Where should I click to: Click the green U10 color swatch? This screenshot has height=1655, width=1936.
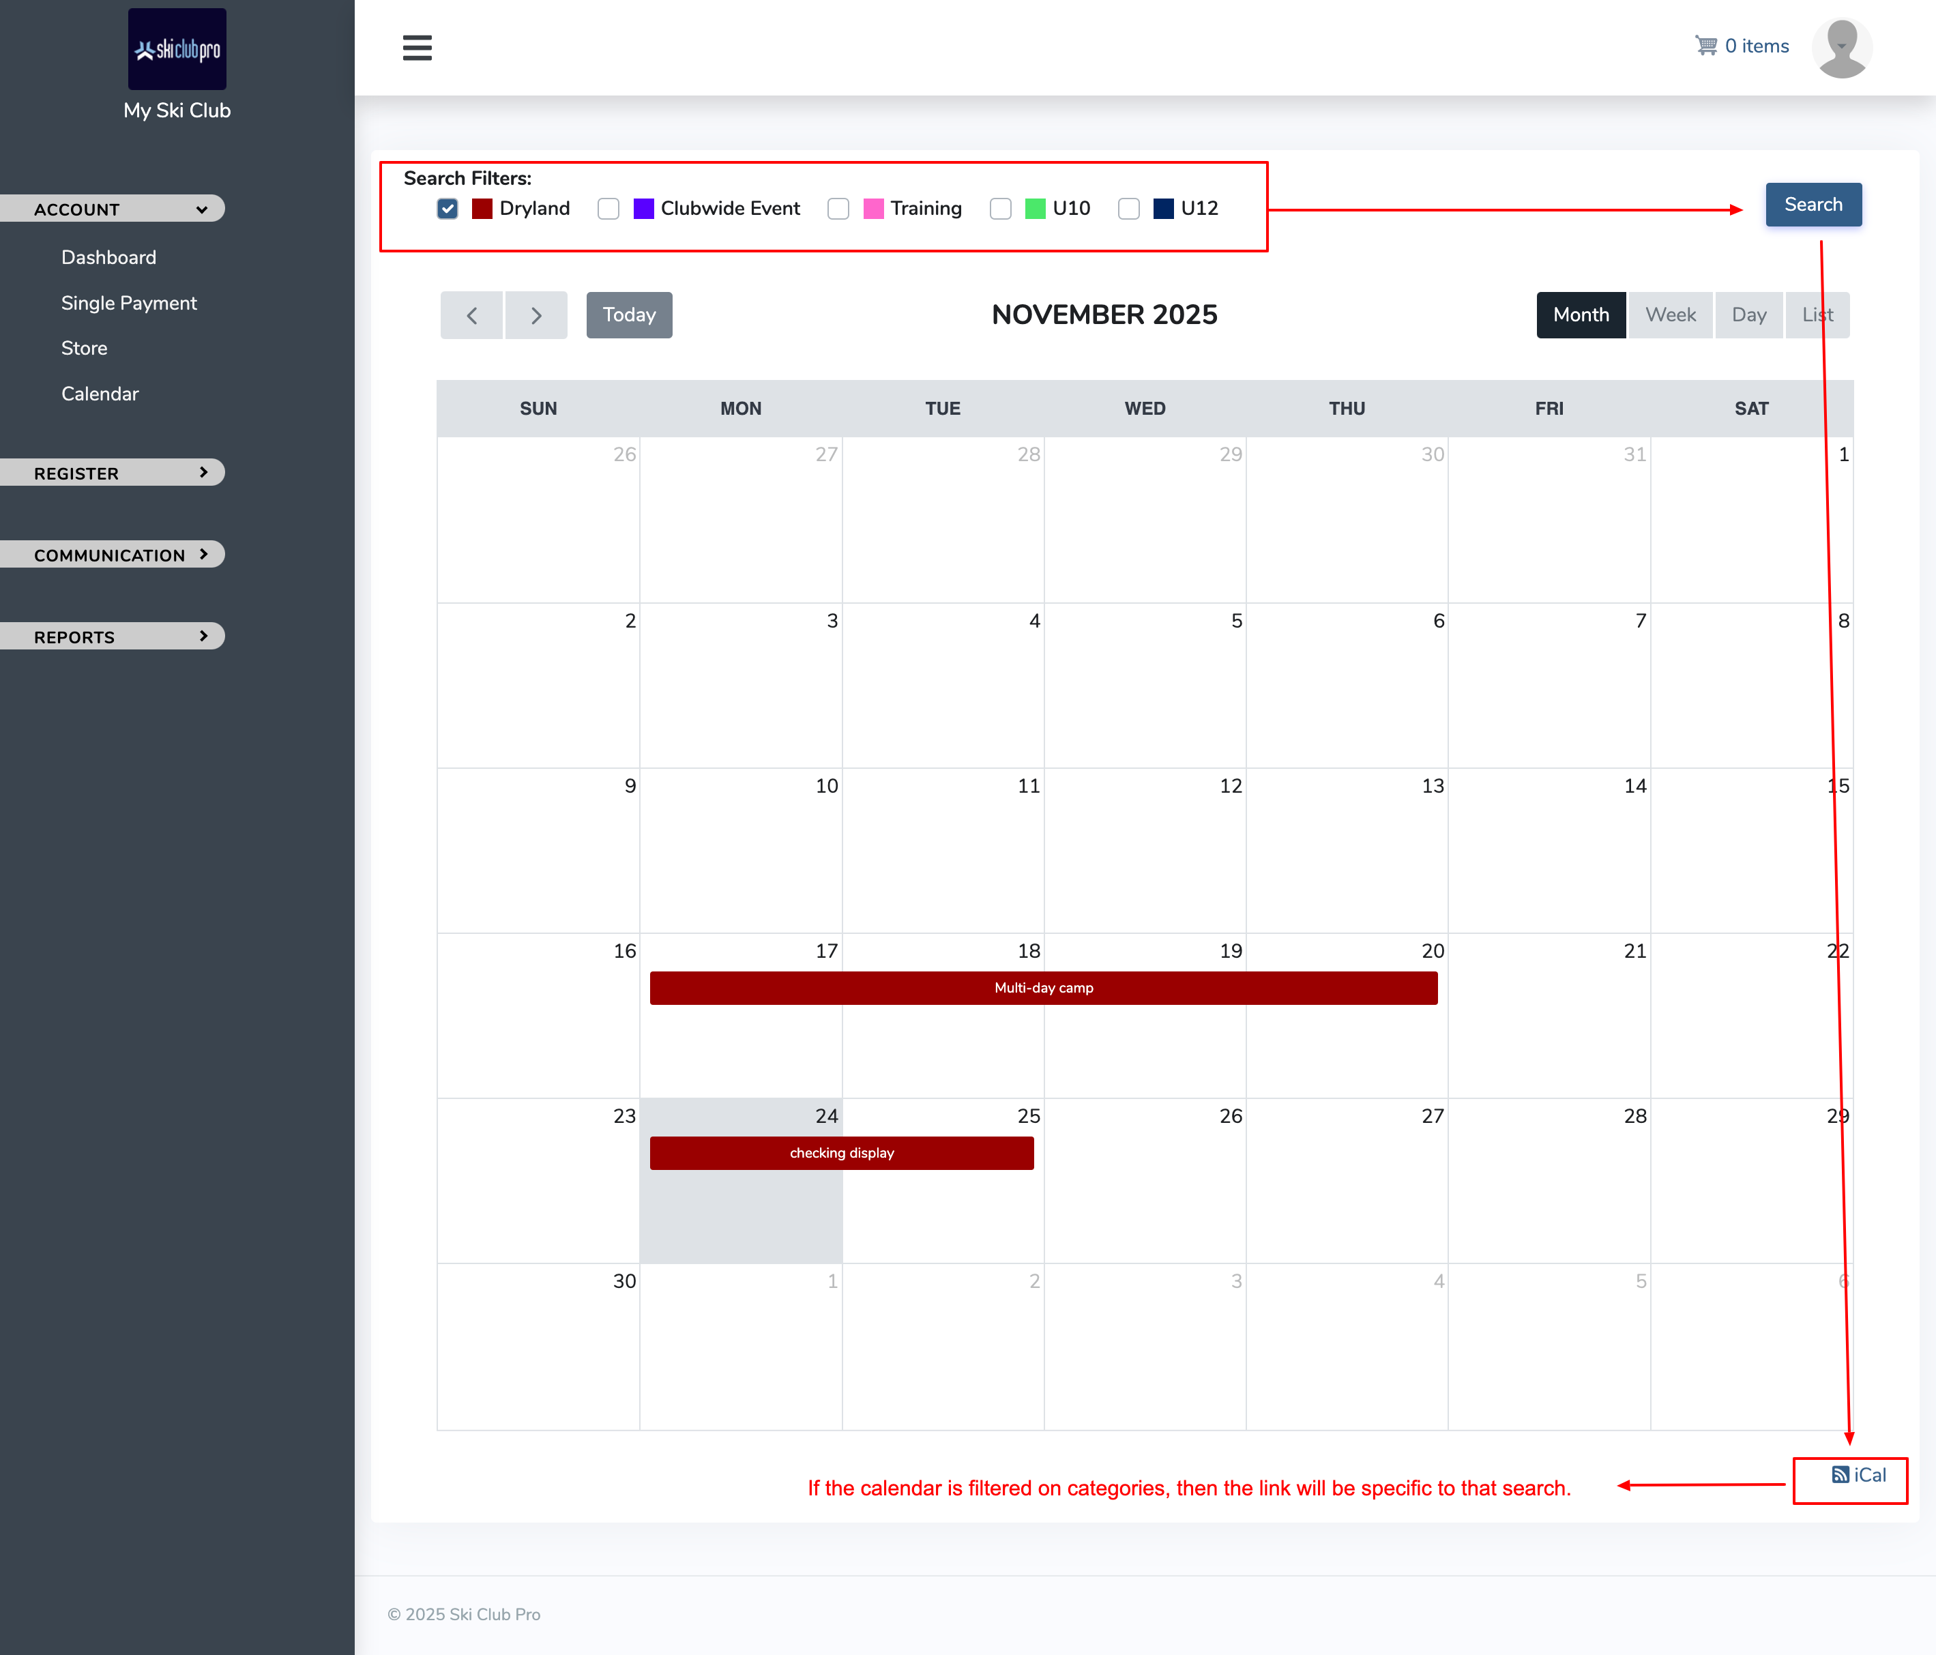tap(1036, 208)
